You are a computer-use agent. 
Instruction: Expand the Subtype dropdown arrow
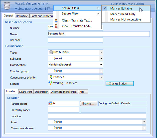101,58
